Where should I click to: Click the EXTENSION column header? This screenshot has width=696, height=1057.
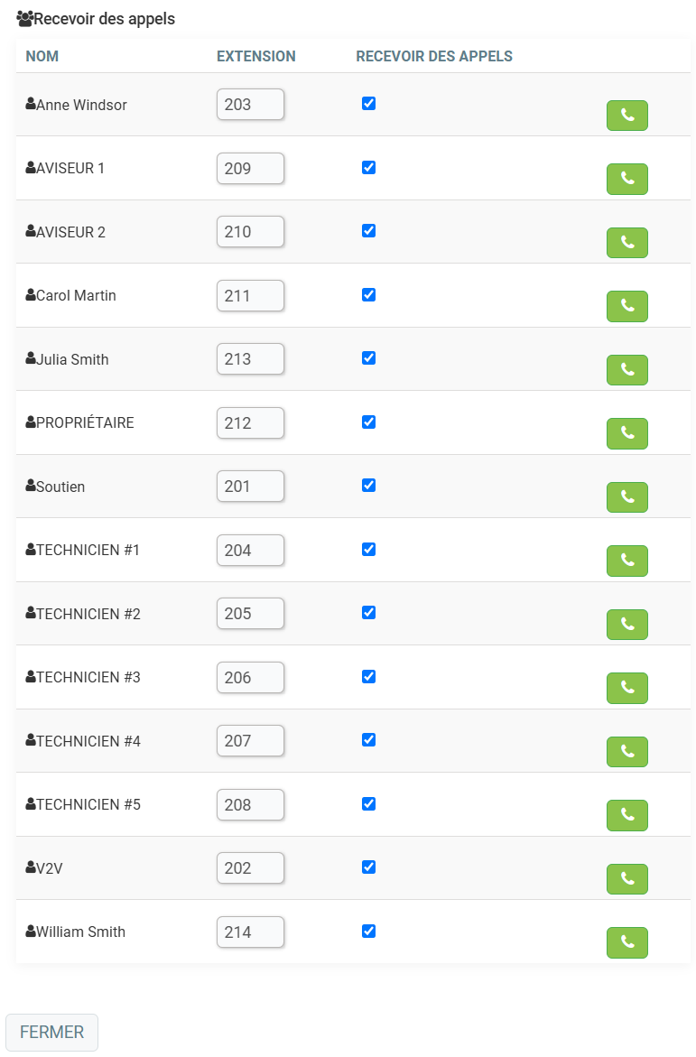(255, 57)
